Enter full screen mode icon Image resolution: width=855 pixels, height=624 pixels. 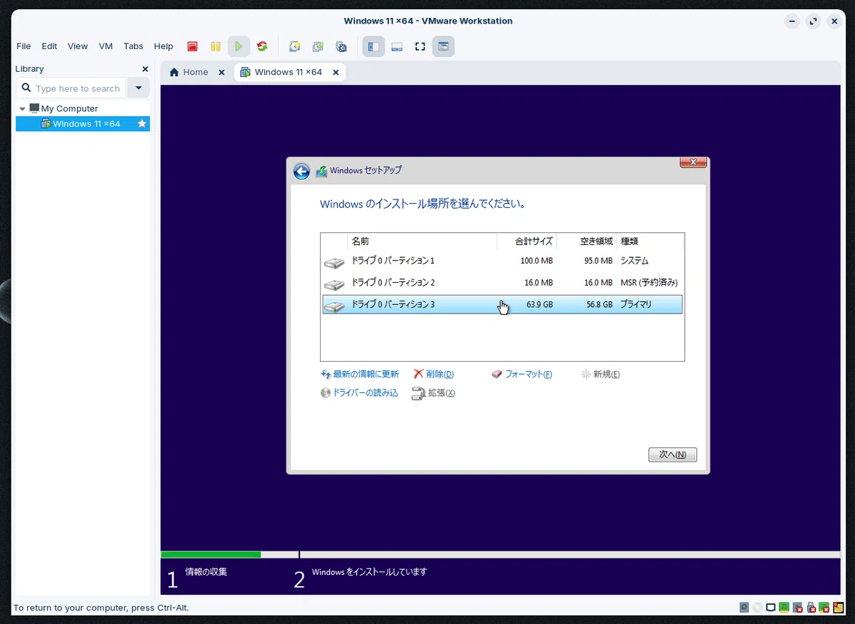(420, 46)
